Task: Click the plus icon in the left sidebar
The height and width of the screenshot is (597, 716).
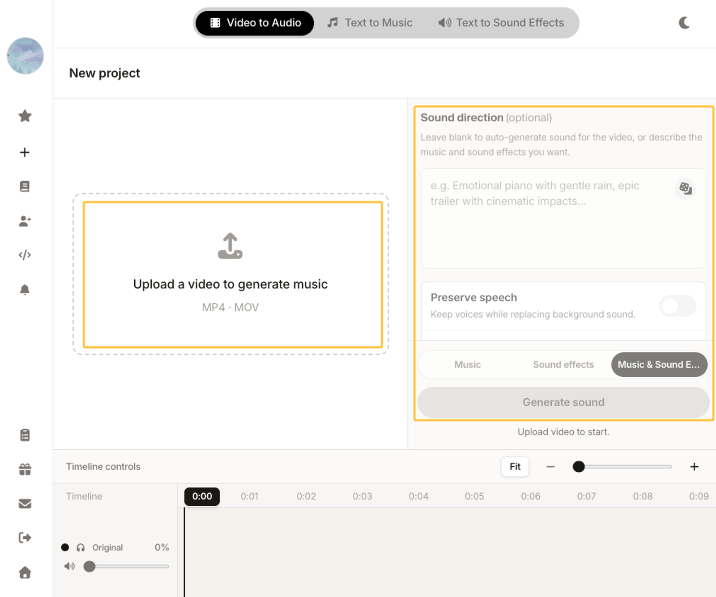Action: click(25, 152)
